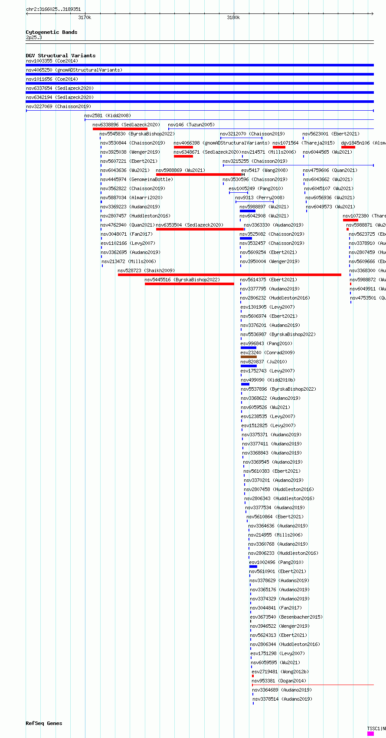Select the 2p25.3 cytogenetic band label
This screenshot has width=386, height=738.
34,38
